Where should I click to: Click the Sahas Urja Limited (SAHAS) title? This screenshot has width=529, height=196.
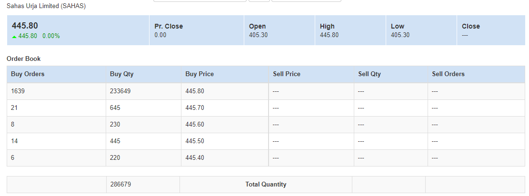46,6
